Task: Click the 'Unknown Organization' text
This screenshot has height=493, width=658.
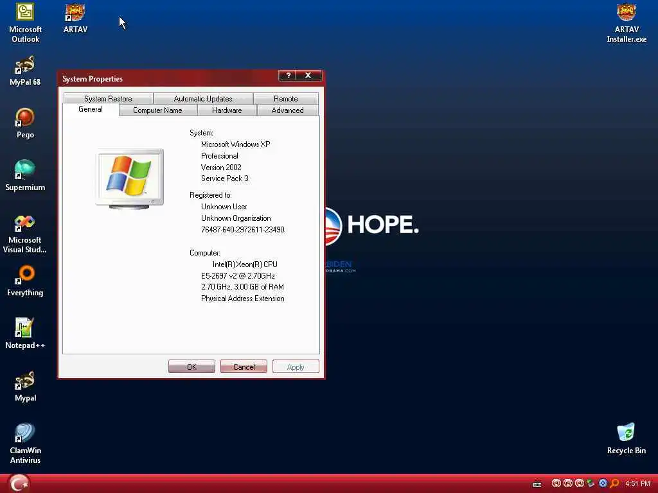Action: click(x=236, y=218)
